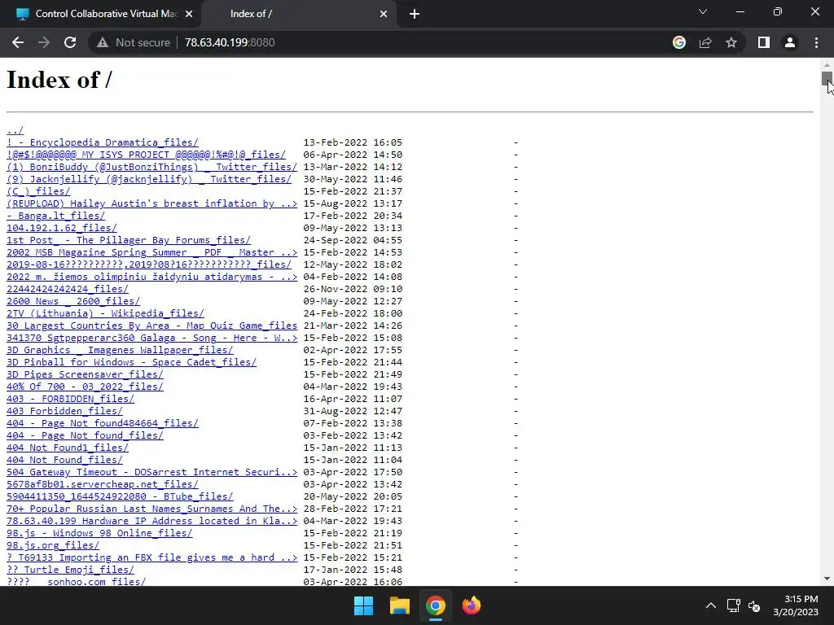Open the network status tray icon
Viewport: 834px width, 625px height.
pyautogui.click(x=734, y=605)
